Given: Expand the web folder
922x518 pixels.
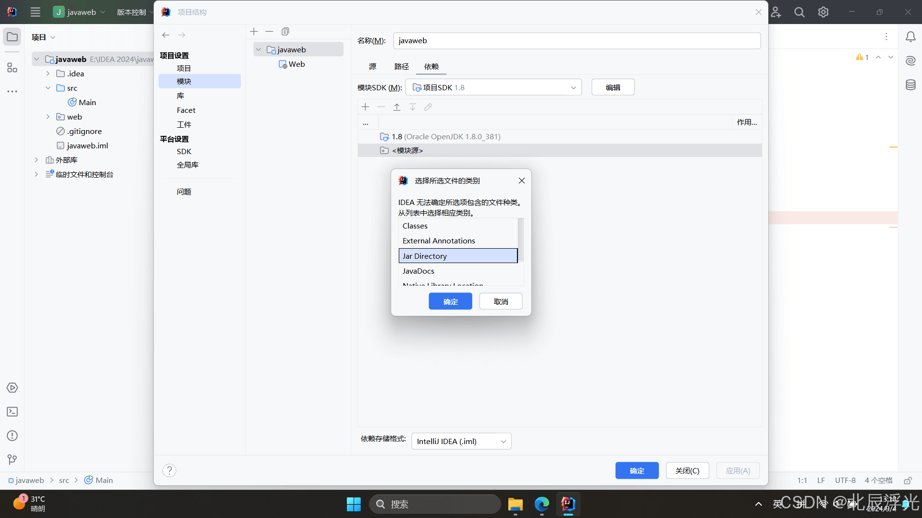Looking at the screenshot, I should 48,117.
